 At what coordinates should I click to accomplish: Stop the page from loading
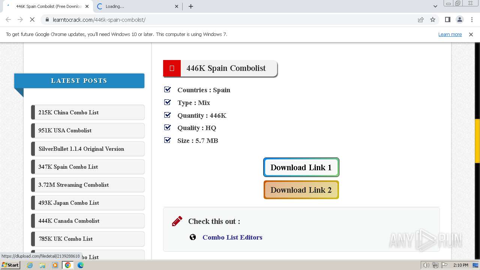[32, 19]
